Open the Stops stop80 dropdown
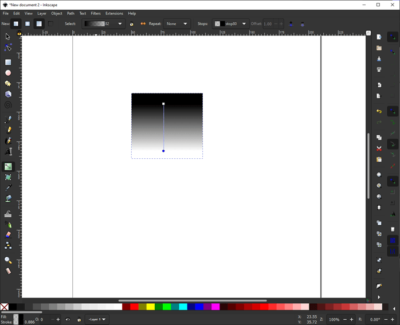 pos(230,24)
